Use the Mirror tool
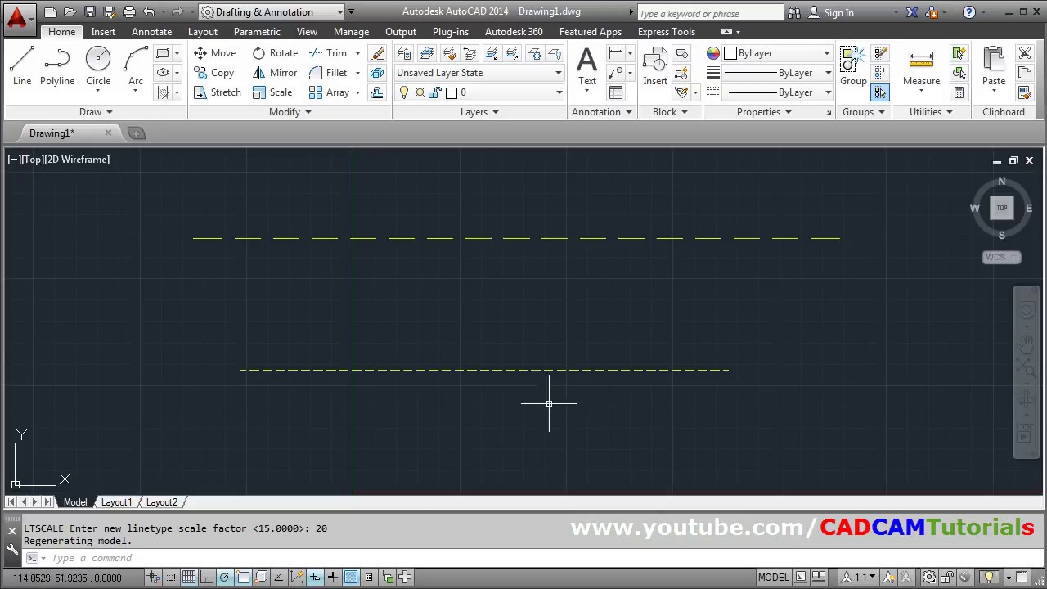 [x=275, y=73]
